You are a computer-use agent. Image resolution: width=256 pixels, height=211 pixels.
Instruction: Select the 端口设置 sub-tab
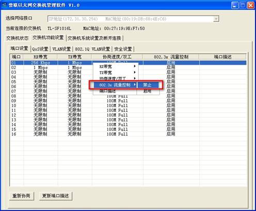pos(19,48)
